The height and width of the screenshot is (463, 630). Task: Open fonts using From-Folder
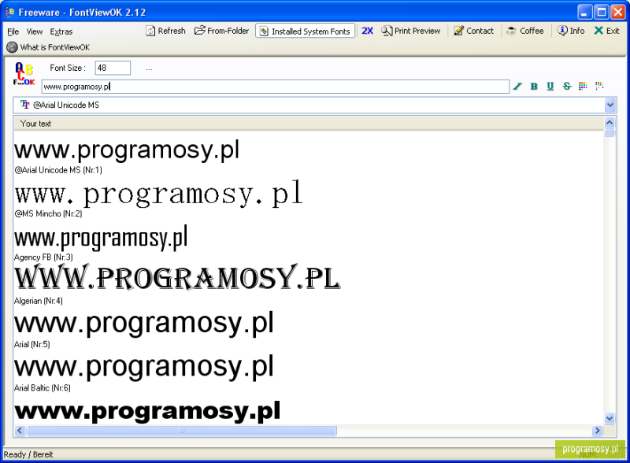[x=221, y=31]
